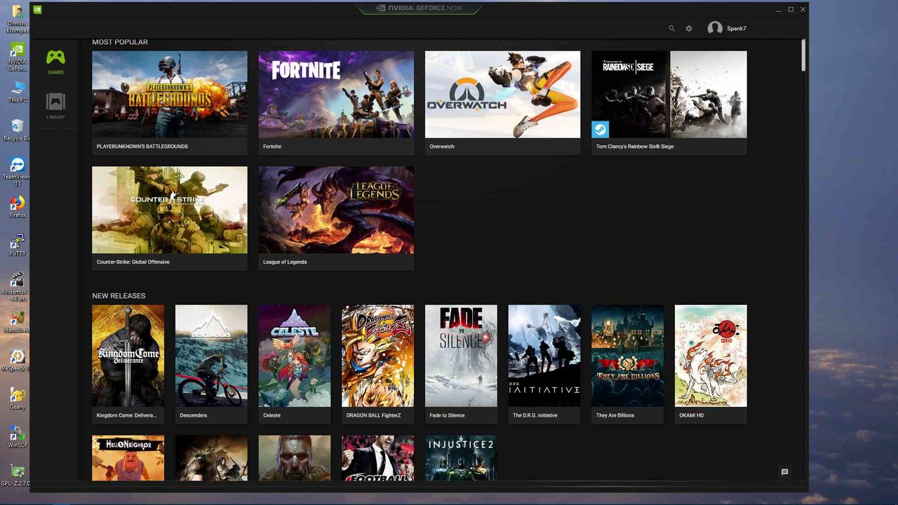Select the Overwatch game tile
The image size is (898, 505).
coord(502,102)
